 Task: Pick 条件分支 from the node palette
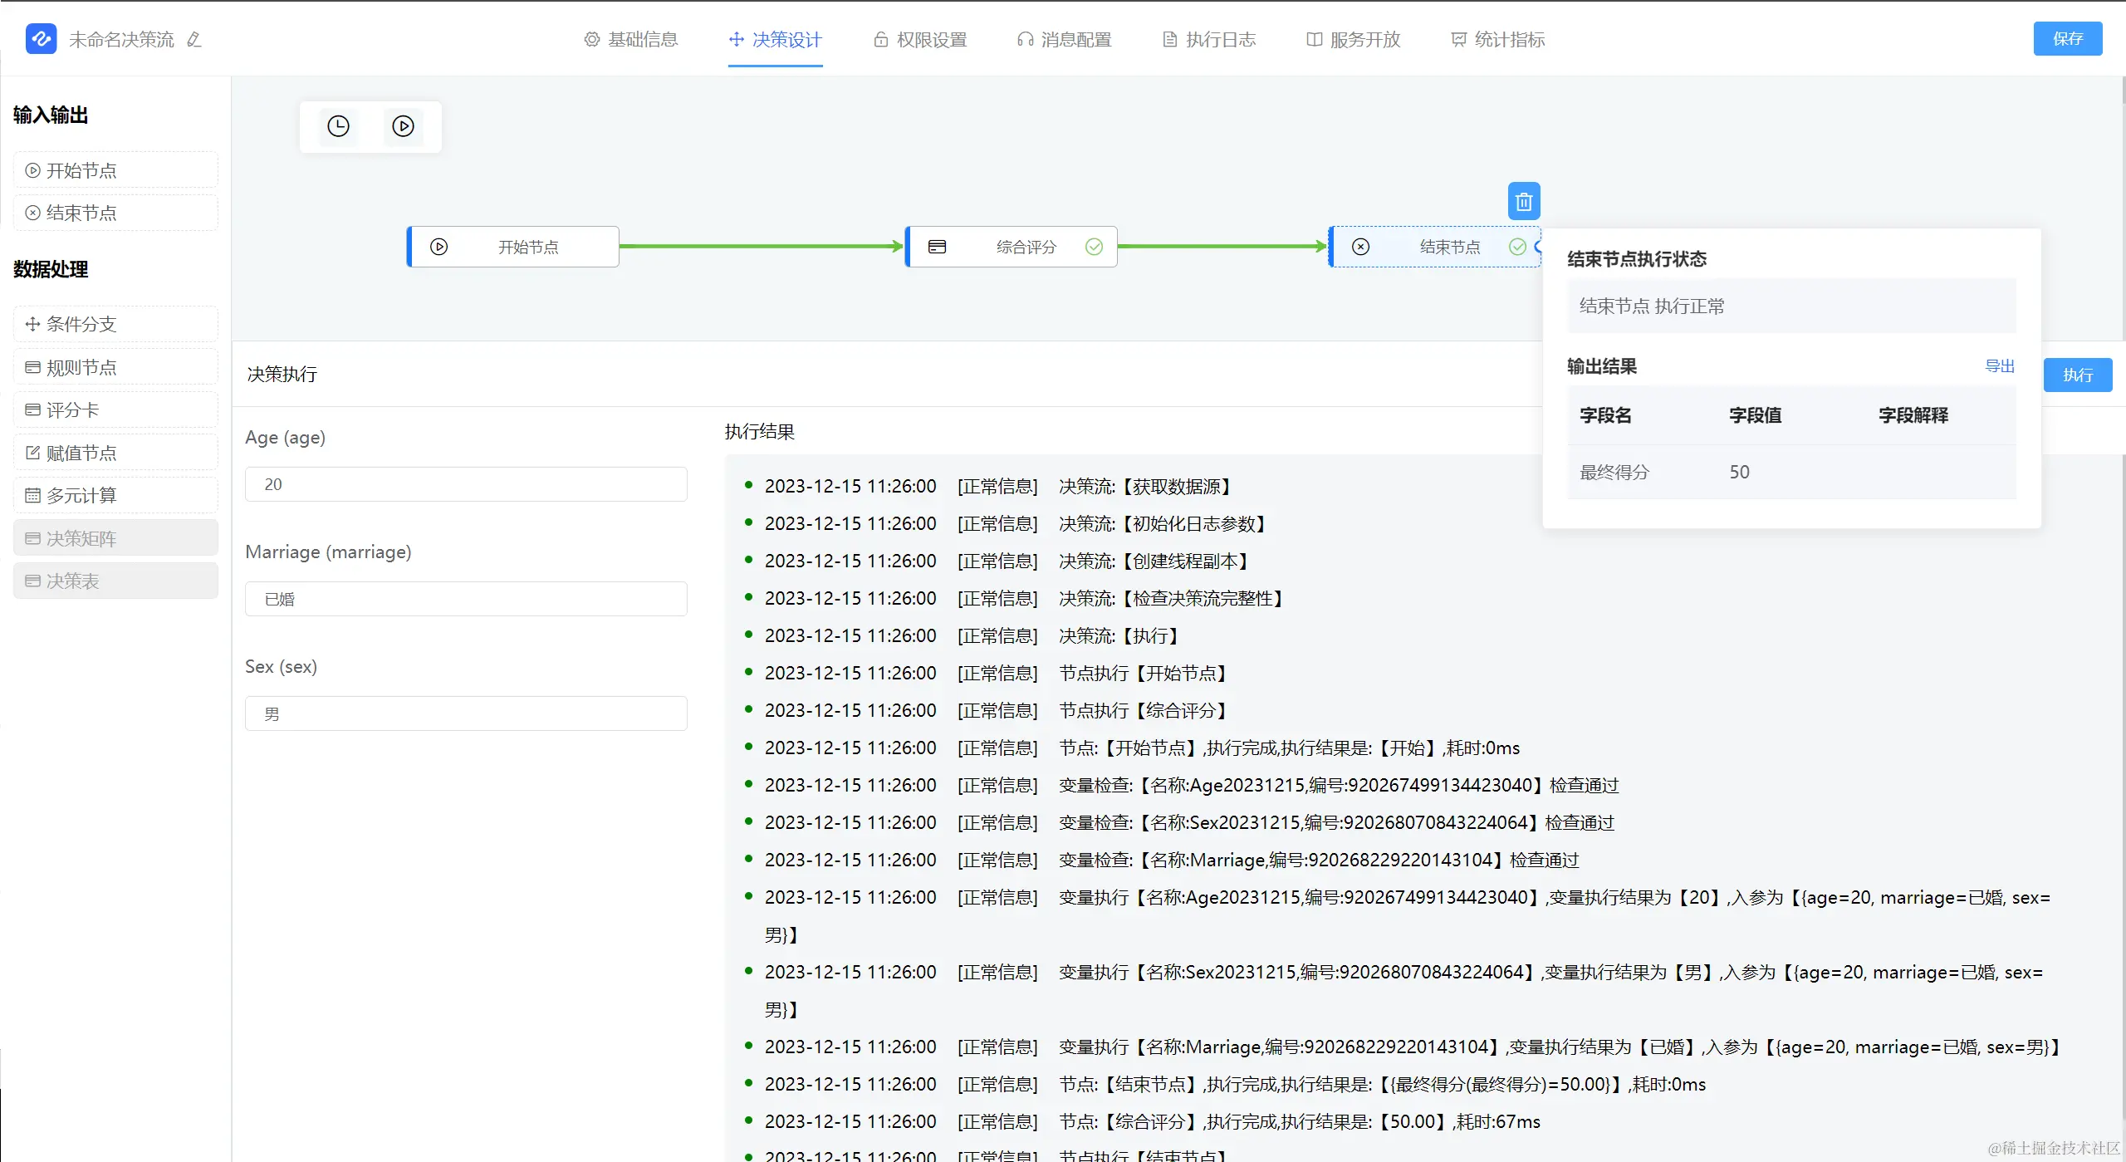(x=115, y=324)
